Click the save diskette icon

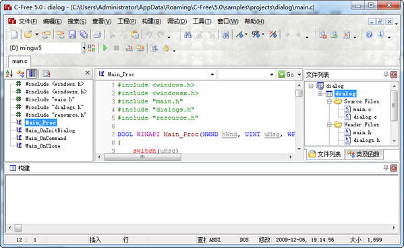[x=72, y=34]
